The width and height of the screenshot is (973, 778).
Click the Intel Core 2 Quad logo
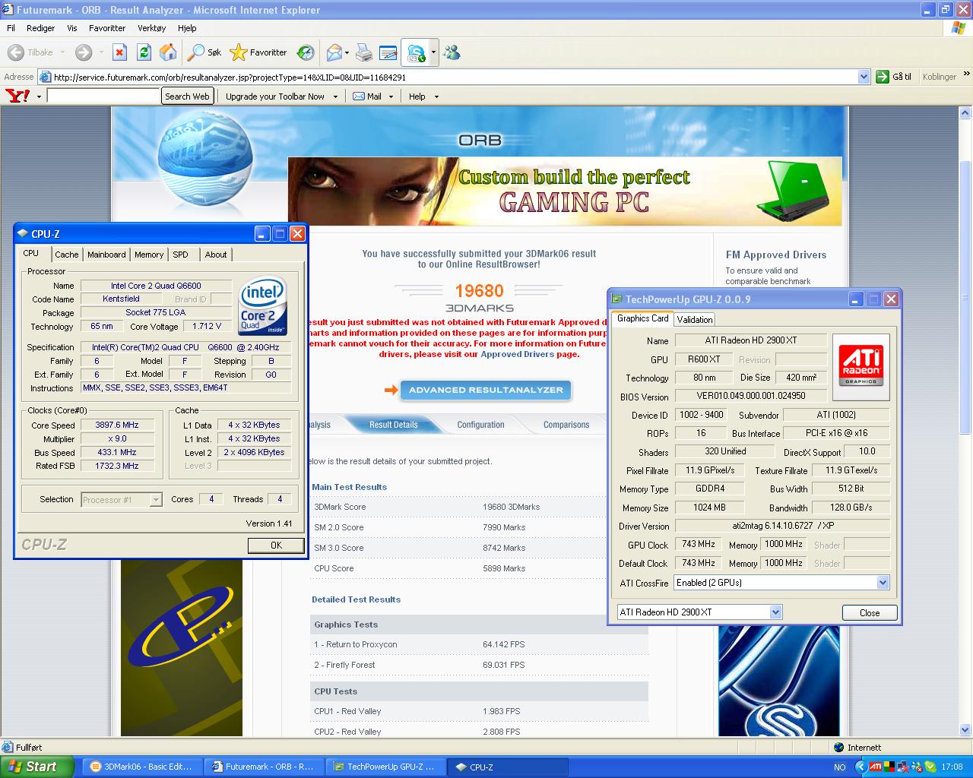point(262,305)
